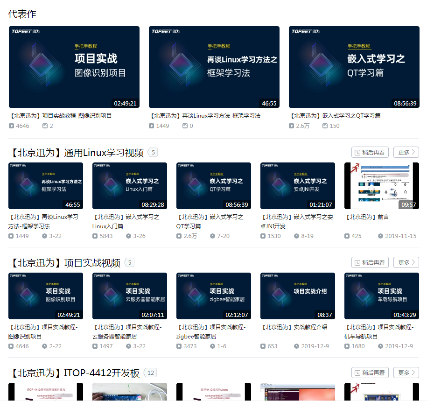Open the 安卓JNI开发 video thumbnail
The width and height of the screenshot is (427, 401).
coord(298,186)
